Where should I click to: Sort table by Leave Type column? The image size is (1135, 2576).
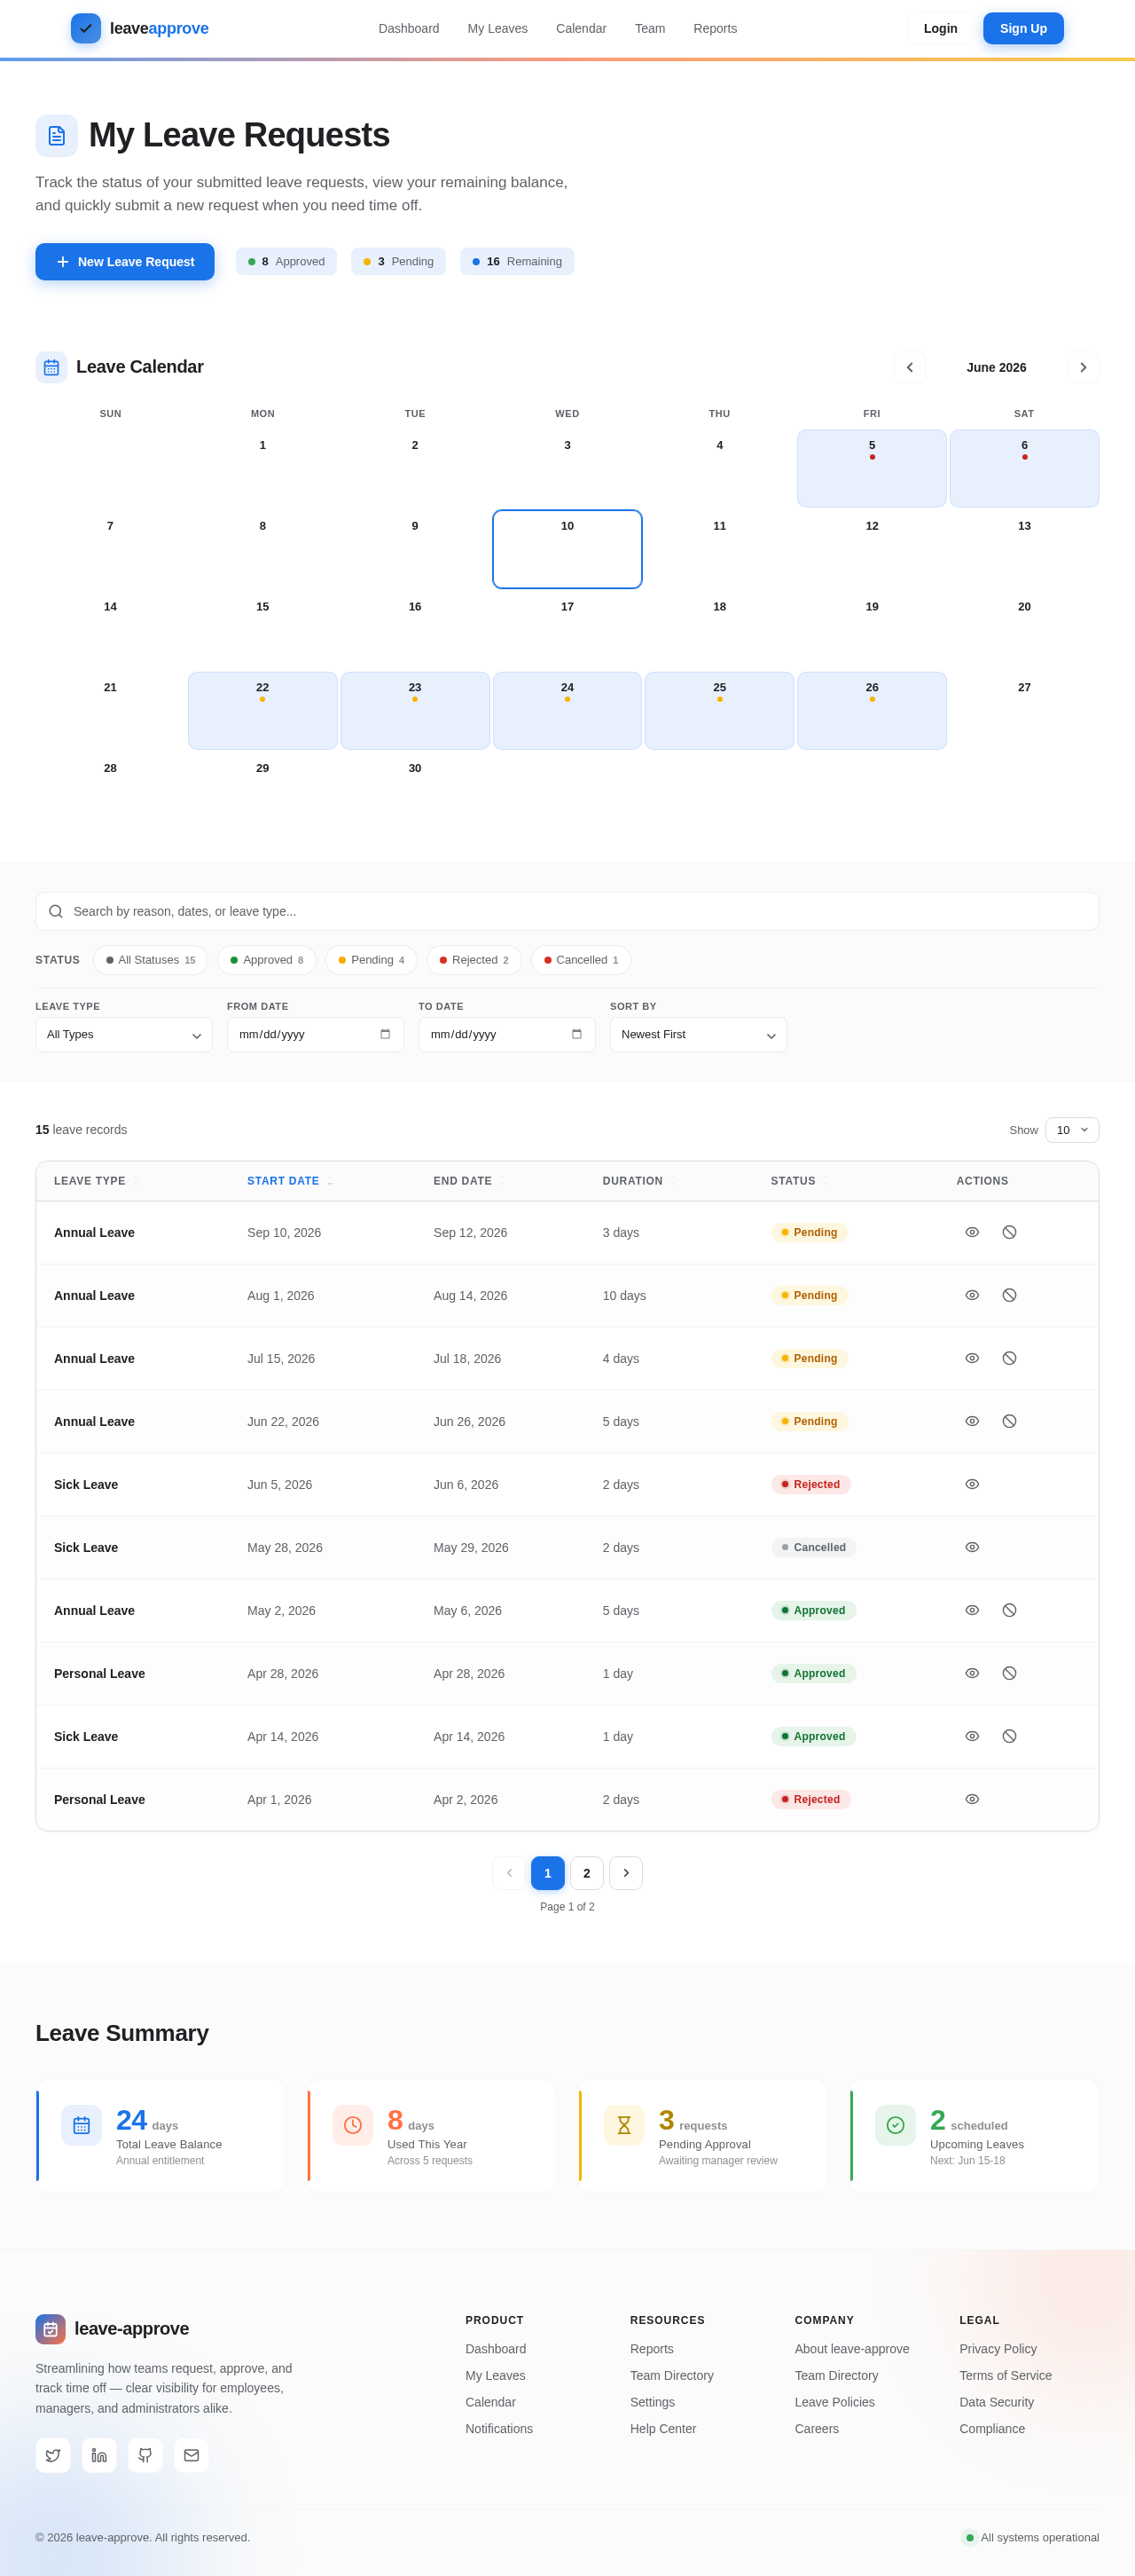click(96, 1181)
